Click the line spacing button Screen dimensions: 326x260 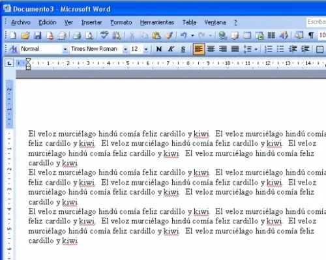tap(248, 49)
